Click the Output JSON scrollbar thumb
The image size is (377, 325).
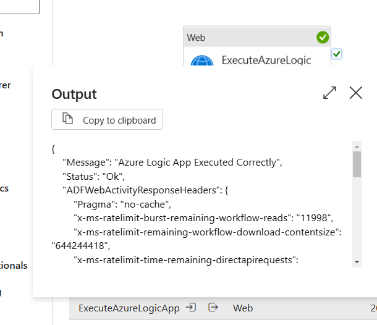[357, 164]
